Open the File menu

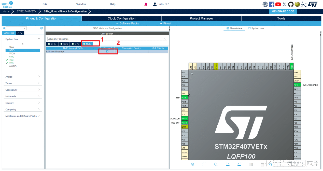pyautogui.click(x=45, y=4)
